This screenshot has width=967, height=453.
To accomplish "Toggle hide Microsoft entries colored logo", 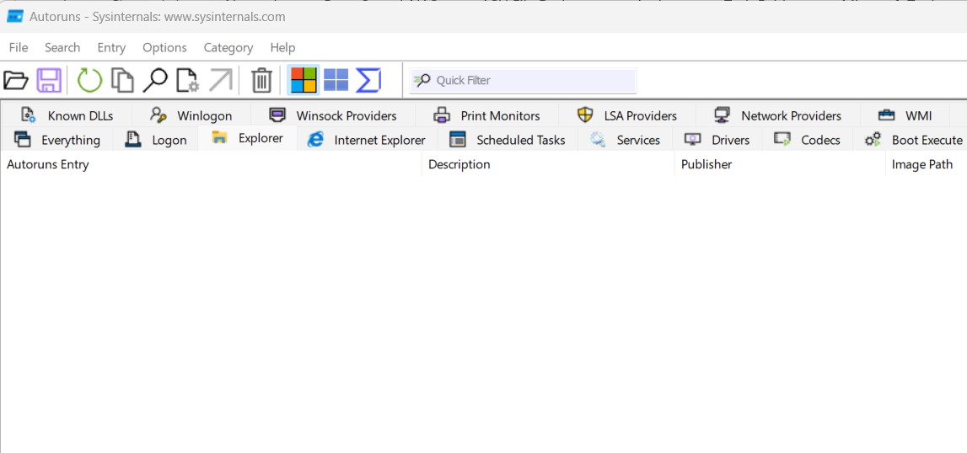I will coord(304,80).
